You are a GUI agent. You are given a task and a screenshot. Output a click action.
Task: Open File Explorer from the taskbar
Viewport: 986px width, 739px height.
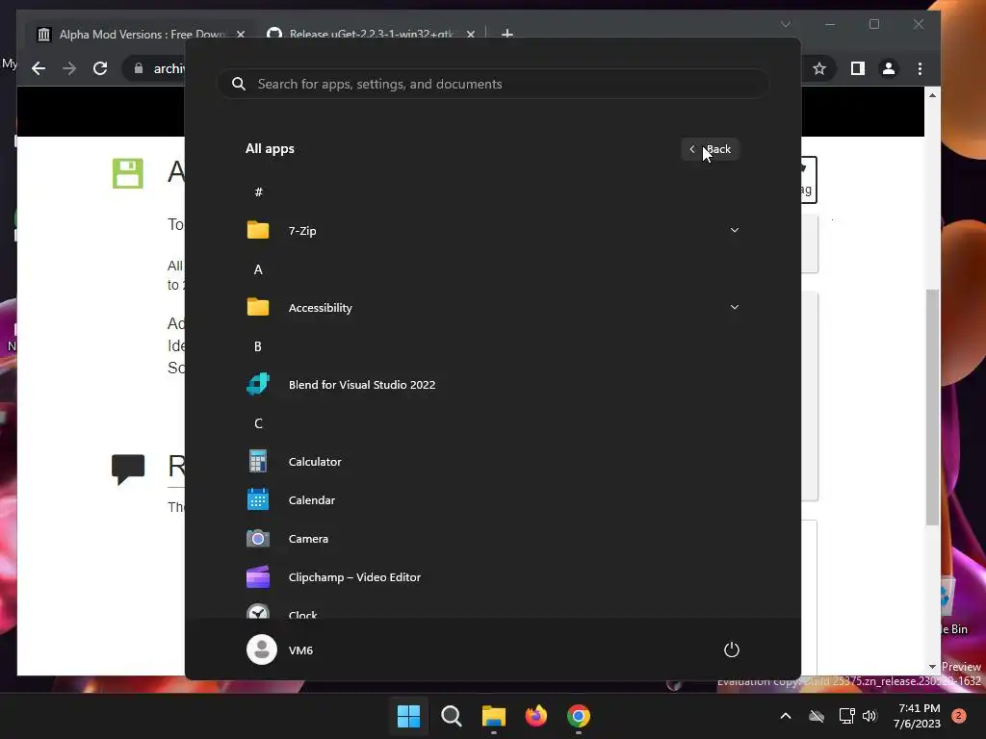point(494,716)
